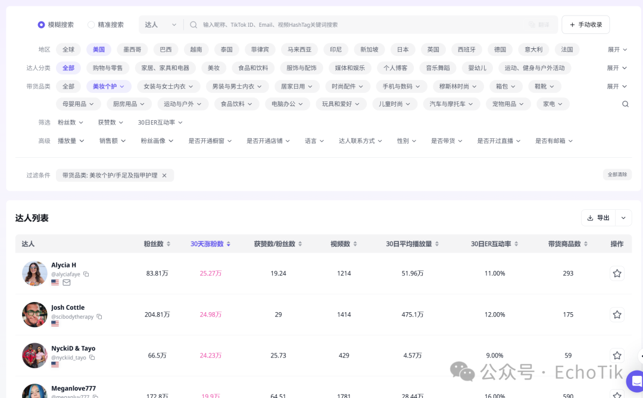Open the 获赞数 filter dropdown

coord(110,122)
